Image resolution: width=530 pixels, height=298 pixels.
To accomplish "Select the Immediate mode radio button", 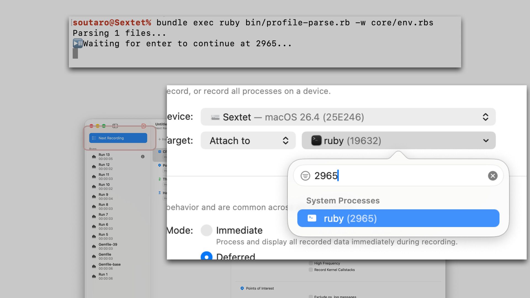I will pyautogui.click(x=206, y=230).
